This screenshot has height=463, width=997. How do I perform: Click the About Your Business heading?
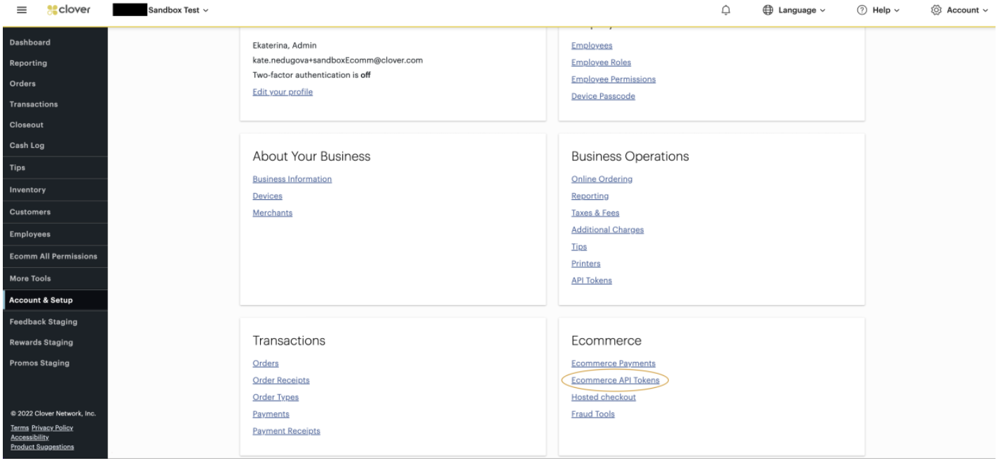(x=311, y=156)
